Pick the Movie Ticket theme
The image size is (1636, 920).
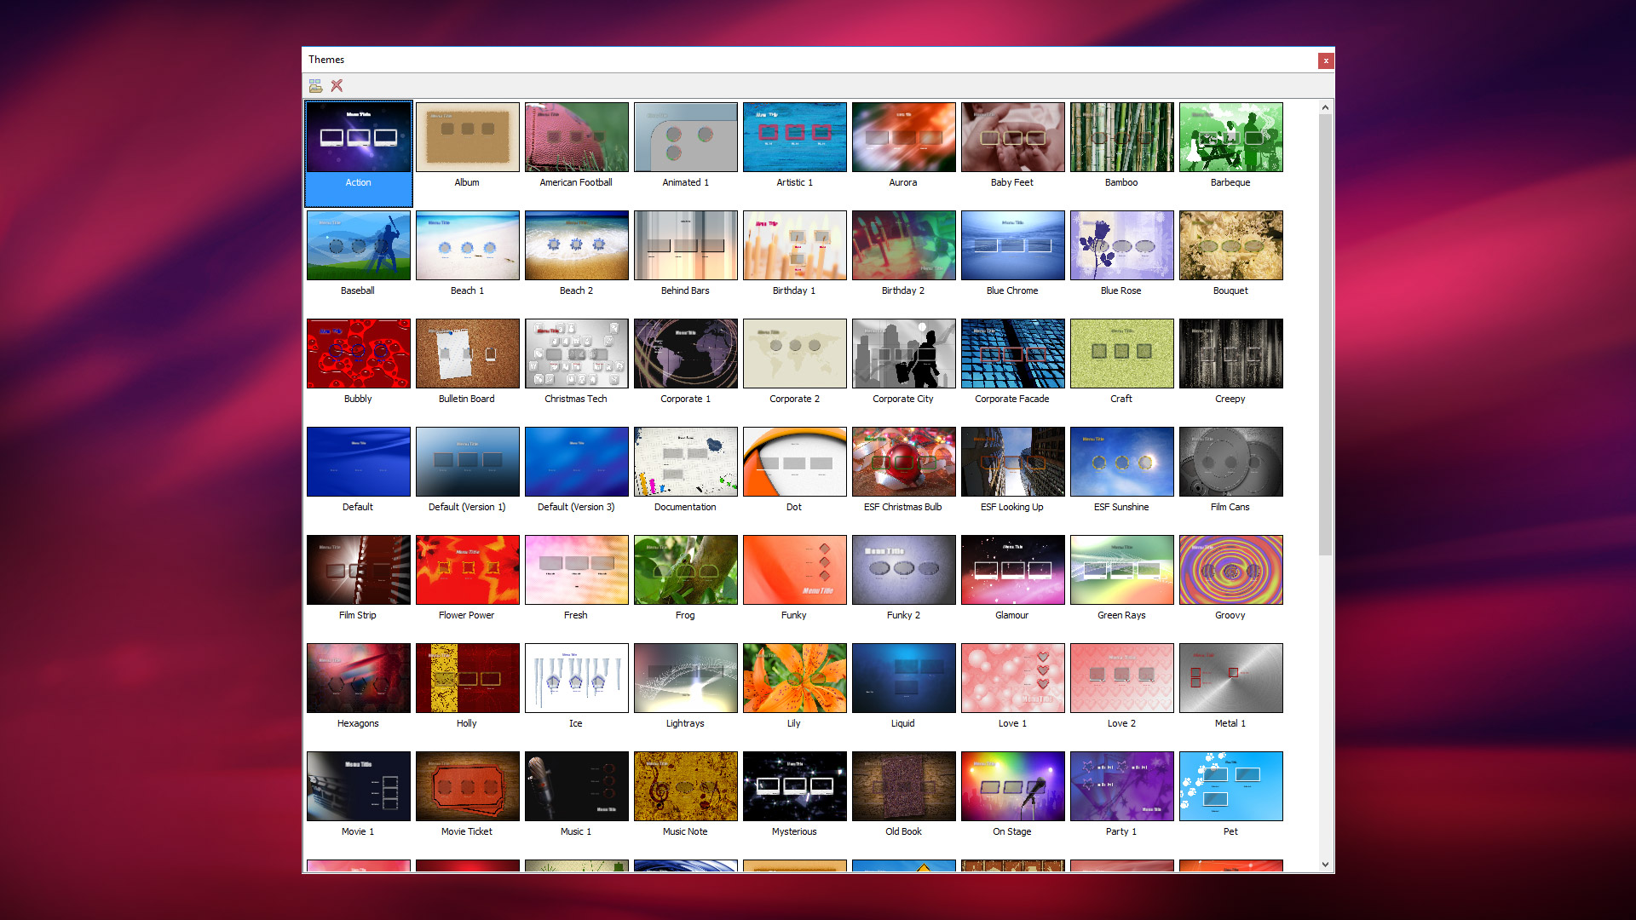(467, 785)
